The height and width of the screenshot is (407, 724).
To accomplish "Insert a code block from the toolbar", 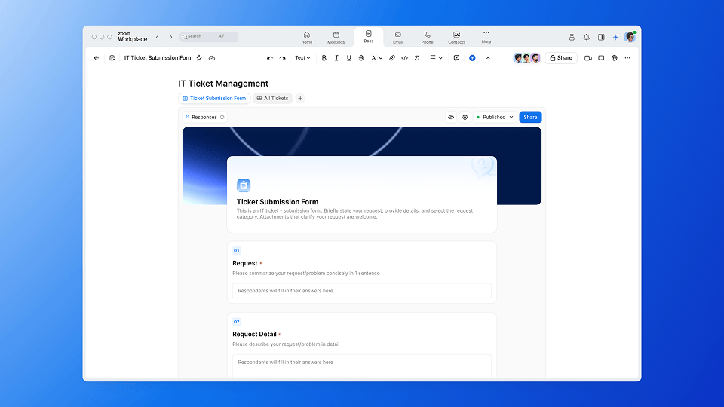I will click(404, 58).
